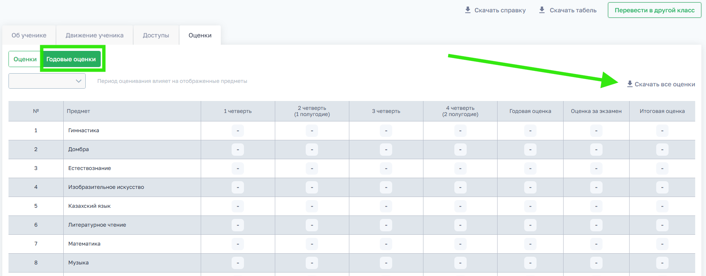Select the Оценки tab
The image size is (706, 276).
(200, 35)
